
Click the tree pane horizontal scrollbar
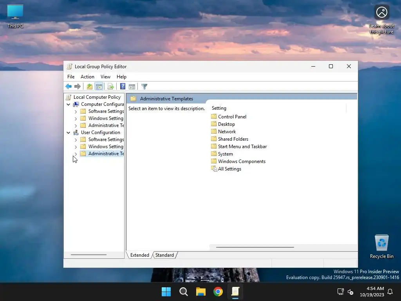89,255
